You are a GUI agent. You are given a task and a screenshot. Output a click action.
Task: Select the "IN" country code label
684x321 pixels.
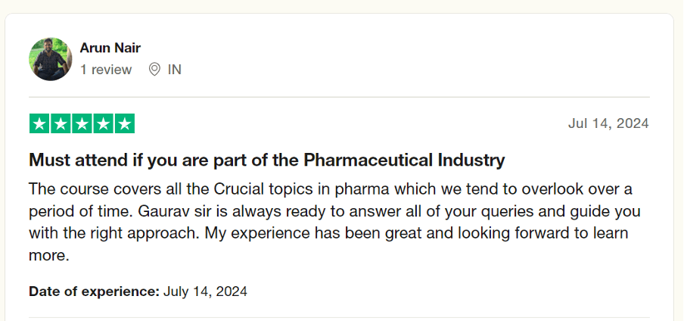pos(175,70)
